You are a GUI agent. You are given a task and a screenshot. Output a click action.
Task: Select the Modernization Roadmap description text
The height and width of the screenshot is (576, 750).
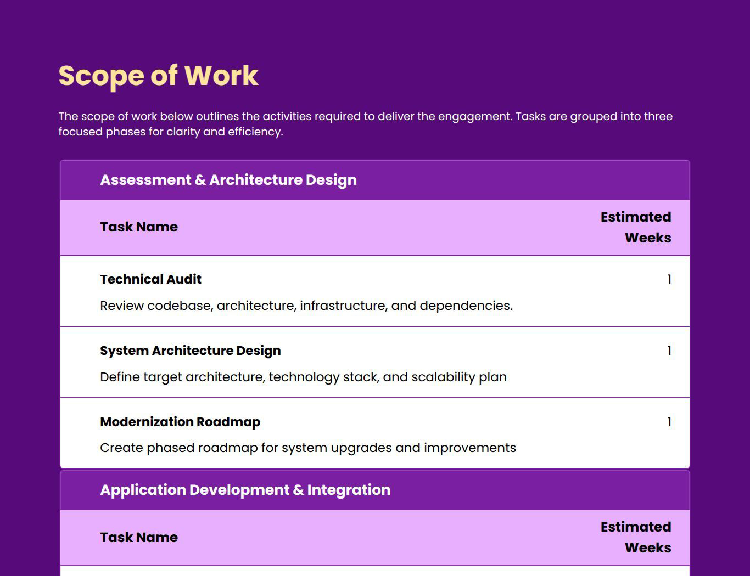pos(308,448)
